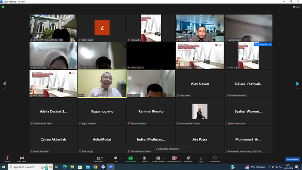The height and width of the screenshot is (170, 302).
Task: Click the Syafira Wahyuri participant tile
Action: [x=248, y=111]
